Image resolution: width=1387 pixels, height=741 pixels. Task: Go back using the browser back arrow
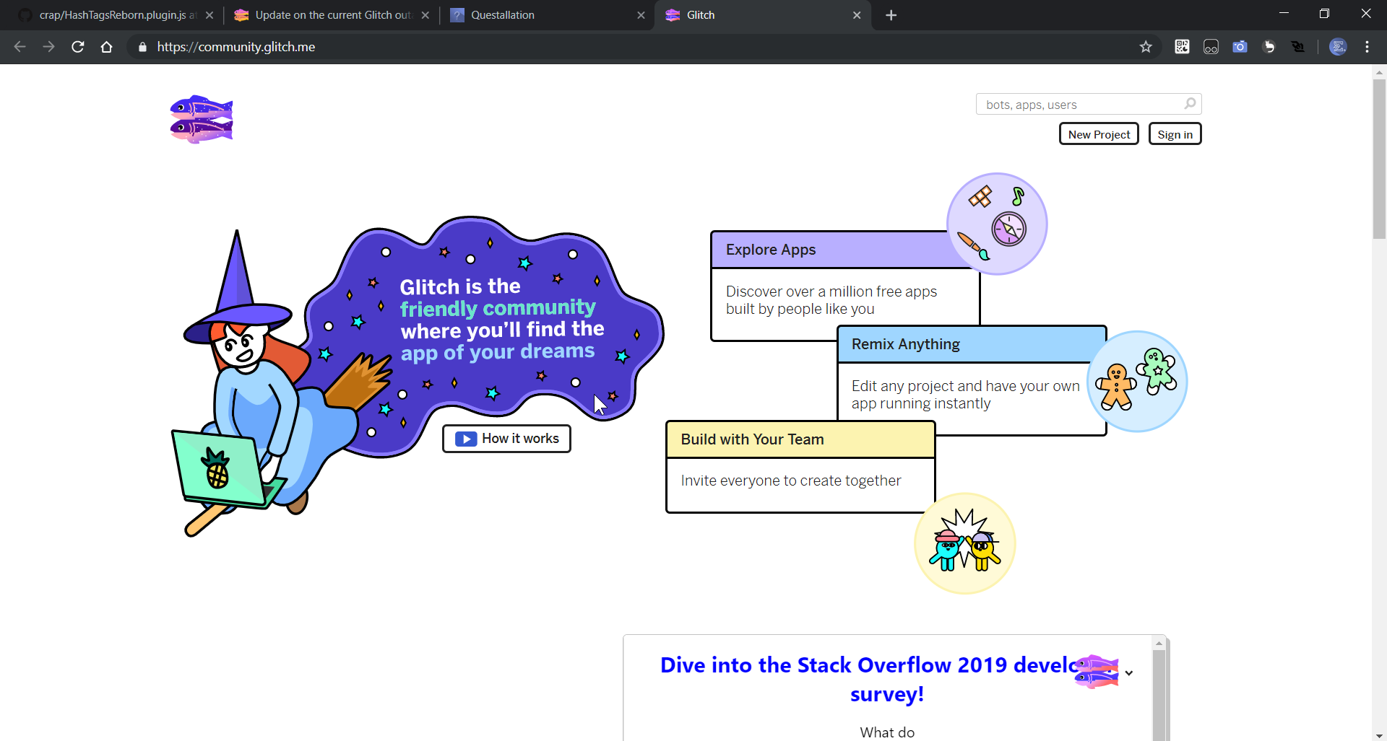pos(20,47)
